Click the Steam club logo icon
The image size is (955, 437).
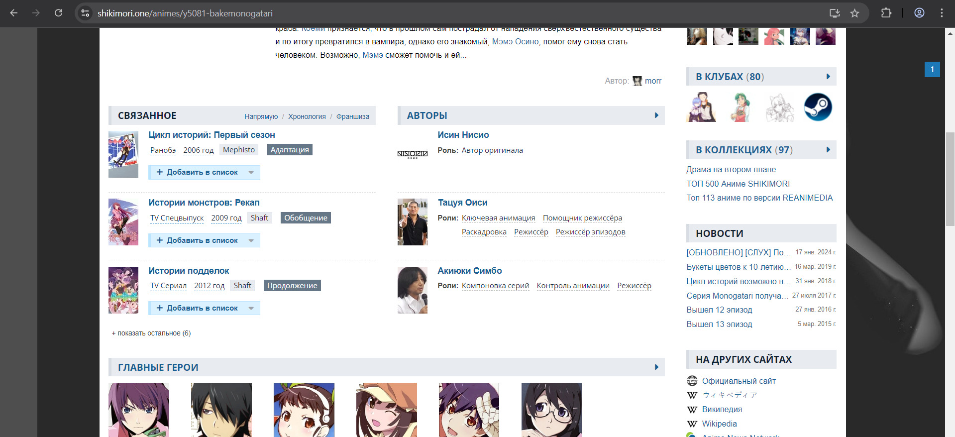tap(818, 107)
